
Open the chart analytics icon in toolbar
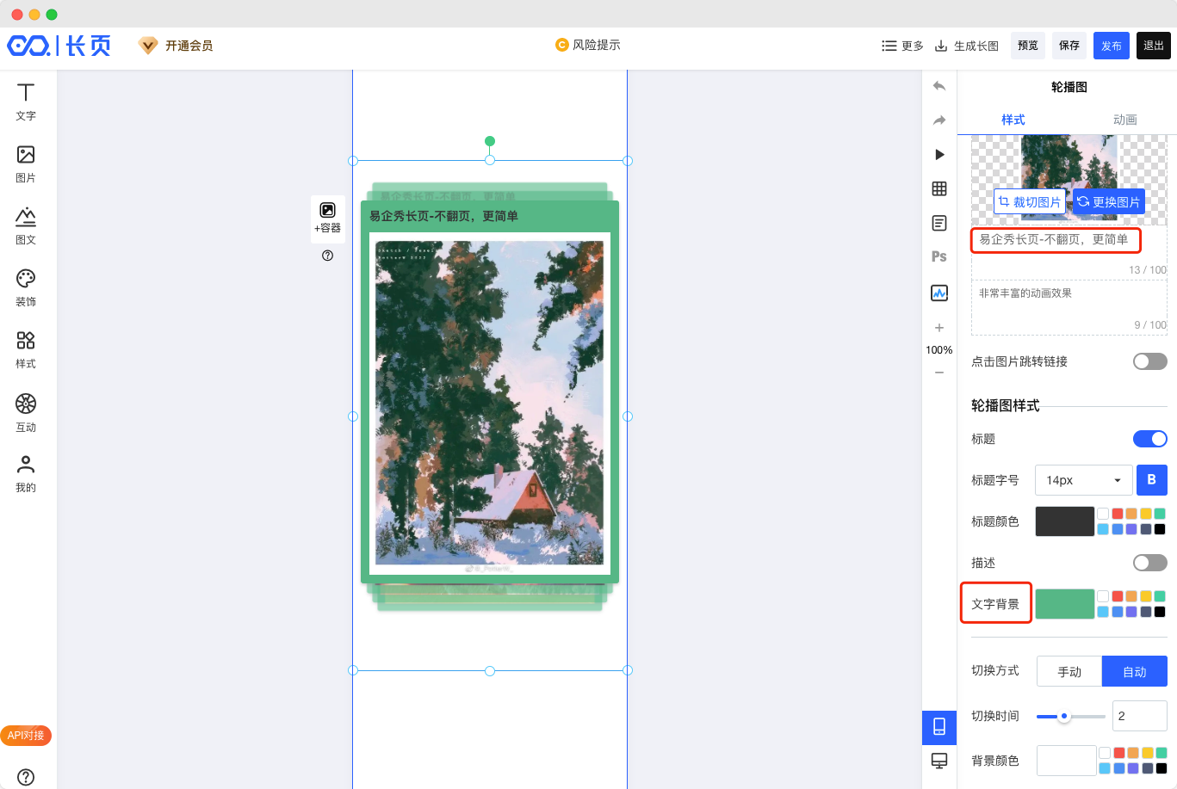point(939,293)
